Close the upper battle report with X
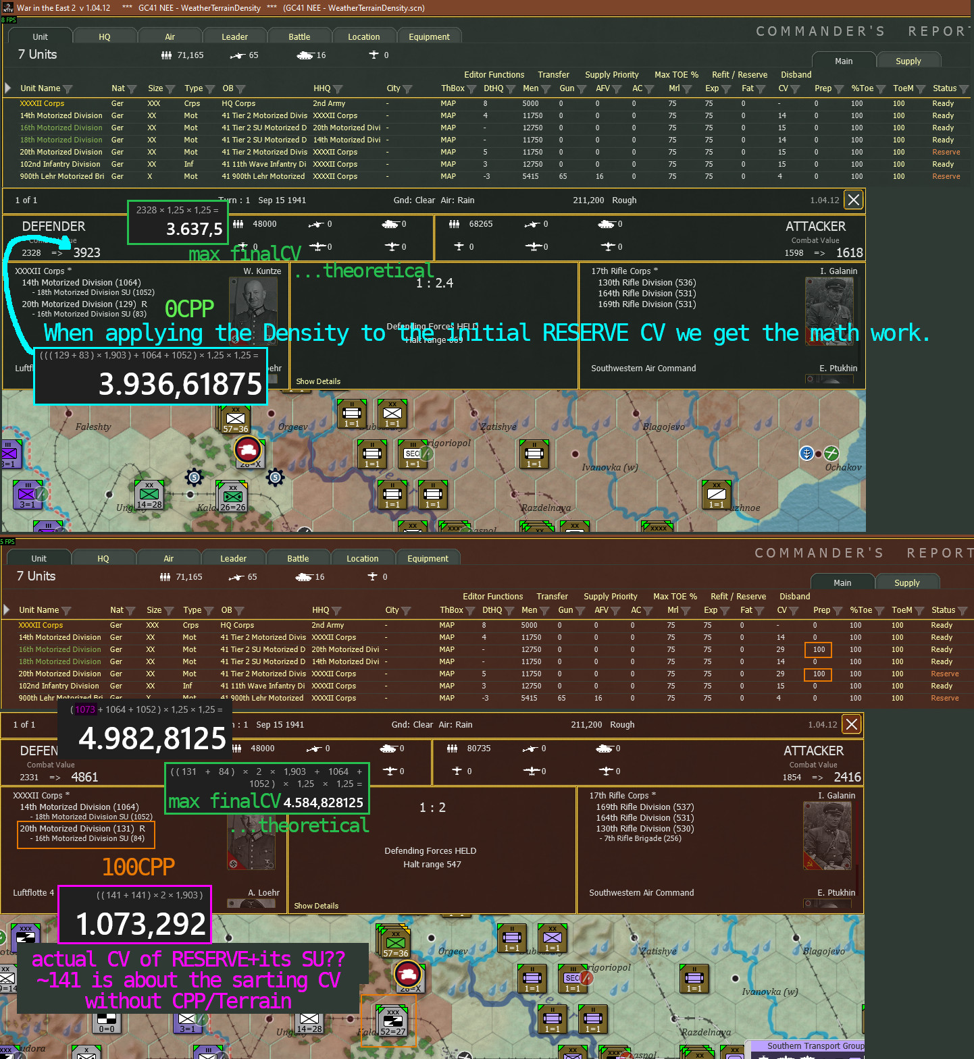974x1059 pixels. click(x=854, y=200)
